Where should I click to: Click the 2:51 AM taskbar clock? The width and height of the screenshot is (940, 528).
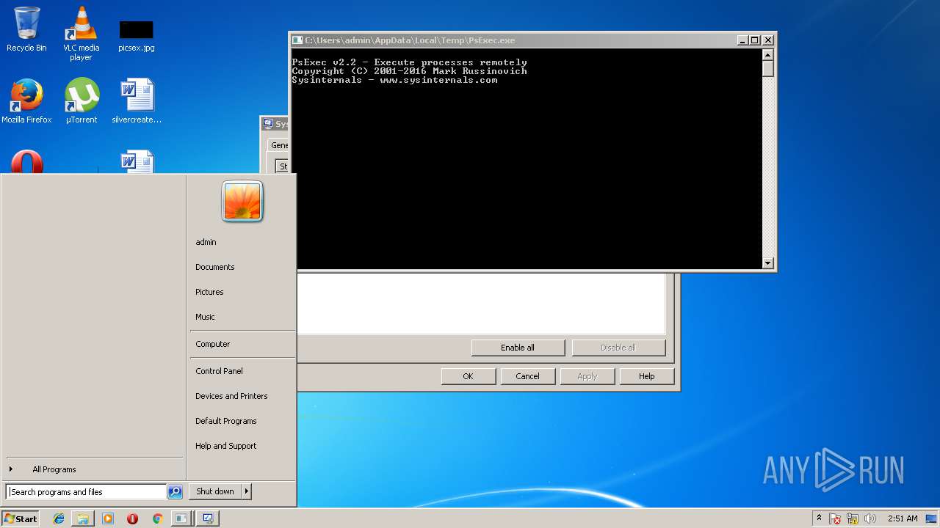(903, 518)
